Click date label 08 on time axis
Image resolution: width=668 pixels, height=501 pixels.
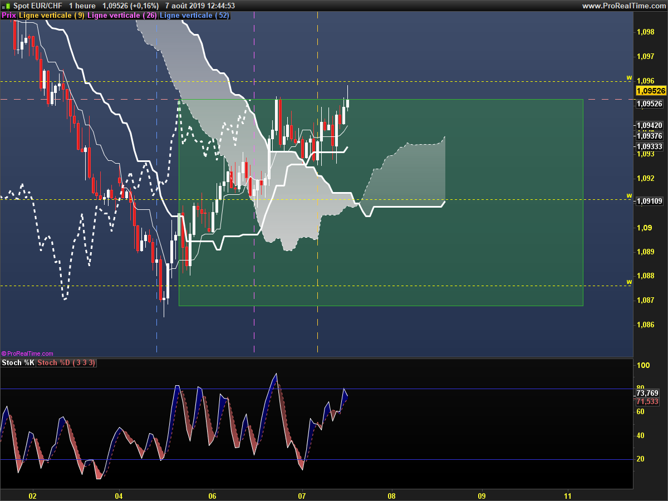[392, 495]
